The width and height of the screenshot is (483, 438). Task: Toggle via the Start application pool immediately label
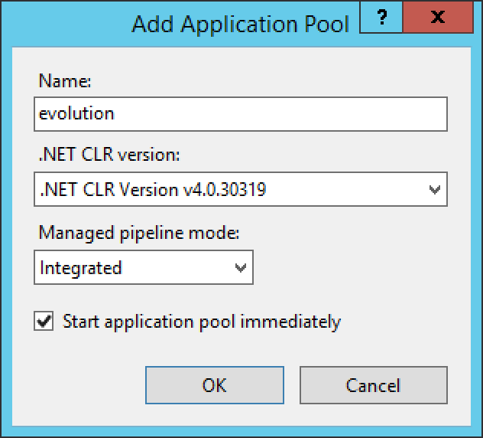[202, 322]
